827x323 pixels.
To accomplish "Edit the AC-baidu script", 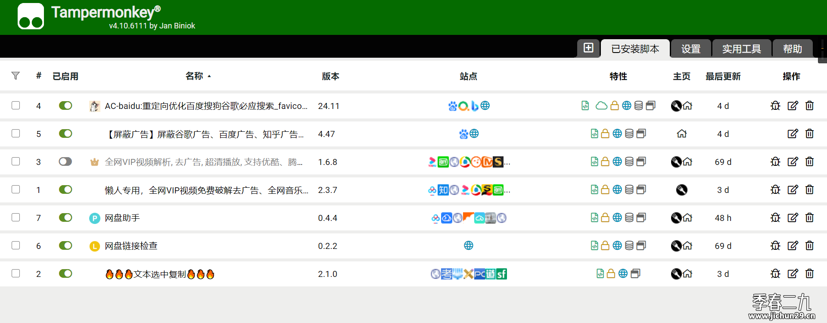I will [793, 106].
